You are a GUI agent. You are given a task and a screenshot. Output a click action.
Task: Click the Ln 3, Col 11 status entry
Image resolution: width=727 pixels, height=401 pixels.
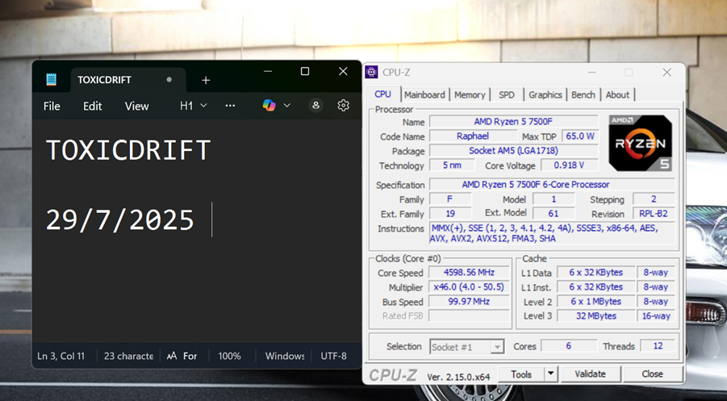coord(61,356)
